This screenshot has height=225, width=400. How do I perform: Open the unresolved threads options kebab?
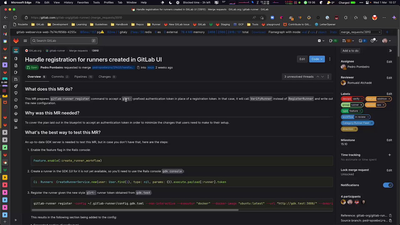(328, 77)
